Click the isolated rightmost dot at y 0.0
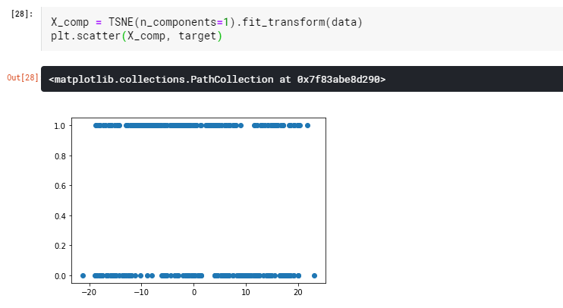563x308 pixels. tap(315, 275)
